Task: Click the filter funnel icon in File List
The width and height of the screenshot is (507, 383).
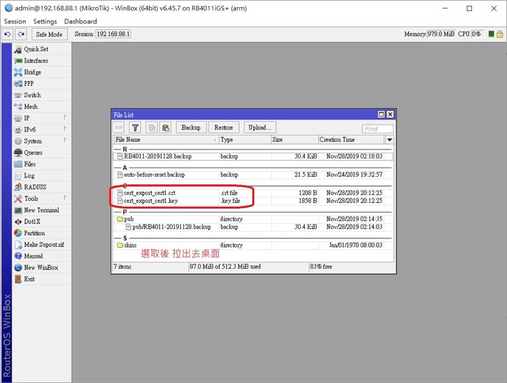Action: (x=135, y=127)
